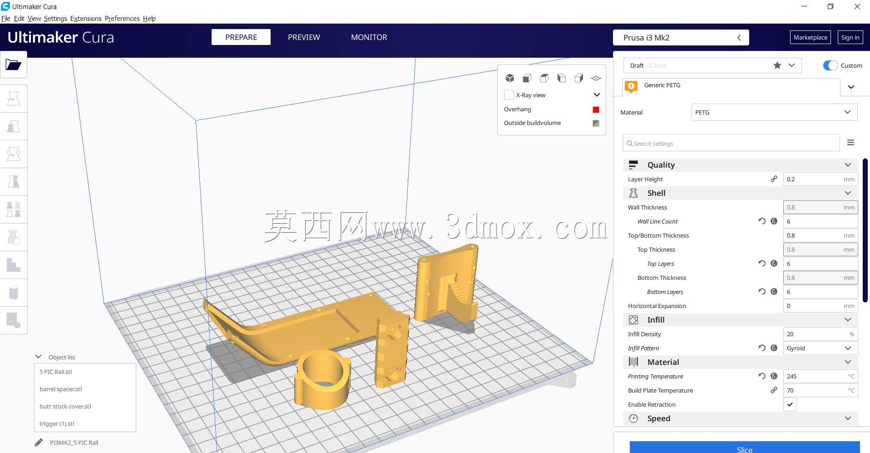
Task: Open the Material PETG dropdown
Action: [x=774, y=112]
